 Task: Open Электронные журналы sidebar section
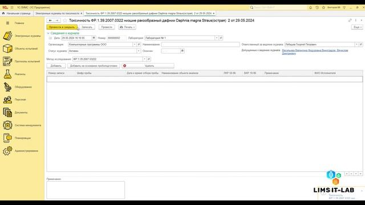pos(22,36)
